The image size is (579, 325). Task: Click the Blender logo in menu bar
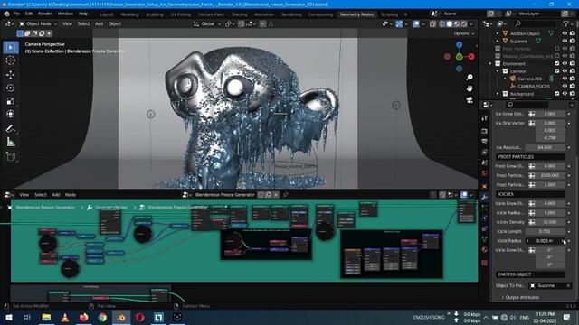(6, 14)
